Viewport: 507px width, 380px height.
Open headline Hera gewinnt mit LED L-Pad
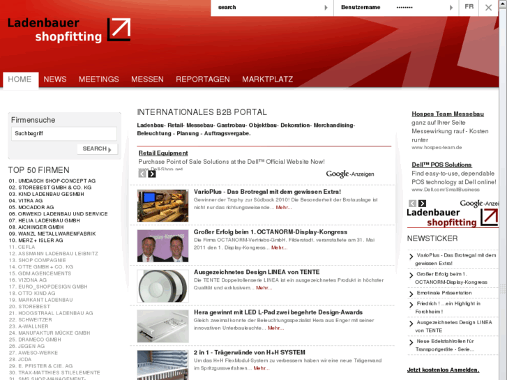point(278,312)
